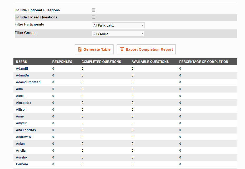Open the All Participants filter dropdown
245x169 pixels.
[118, 25]
